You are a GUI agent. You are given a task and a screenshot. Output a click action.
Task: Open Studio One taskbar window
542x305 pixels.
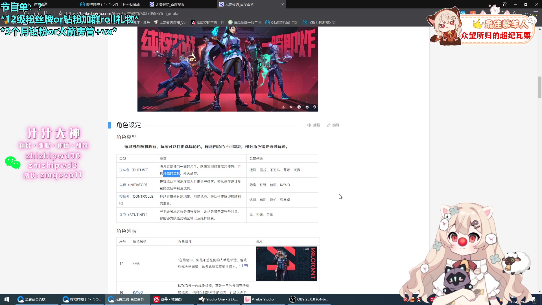pos(218,299)
